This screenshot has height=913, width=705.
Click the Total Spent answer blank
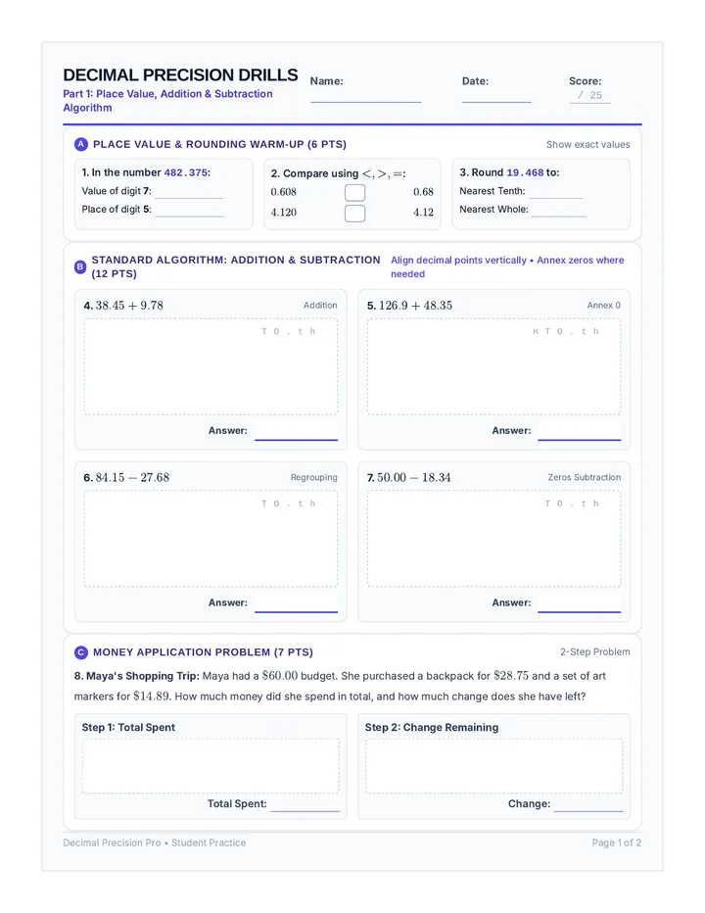pyautogui.click(x=305, y=804)
